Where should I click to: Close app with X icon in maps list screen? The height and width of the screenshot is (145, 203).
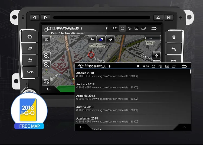click(167, 66)
